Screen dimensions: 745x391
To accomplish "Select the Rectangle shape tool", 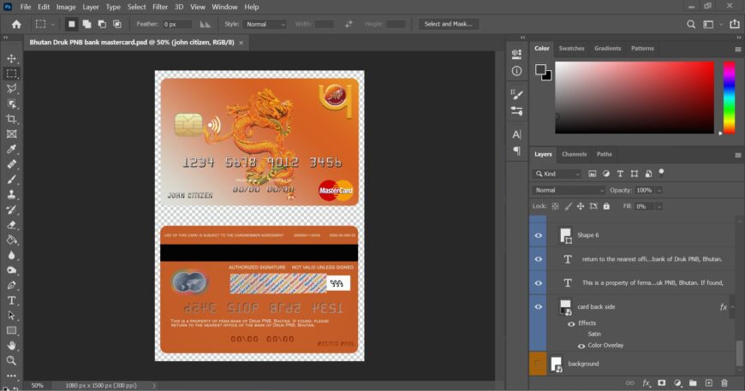I will tap(11, 330).
